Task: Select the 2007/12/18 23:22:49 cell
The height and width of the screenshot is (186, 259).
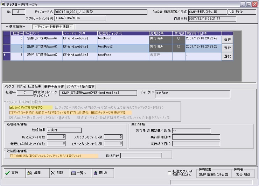Action: point(203,40)
